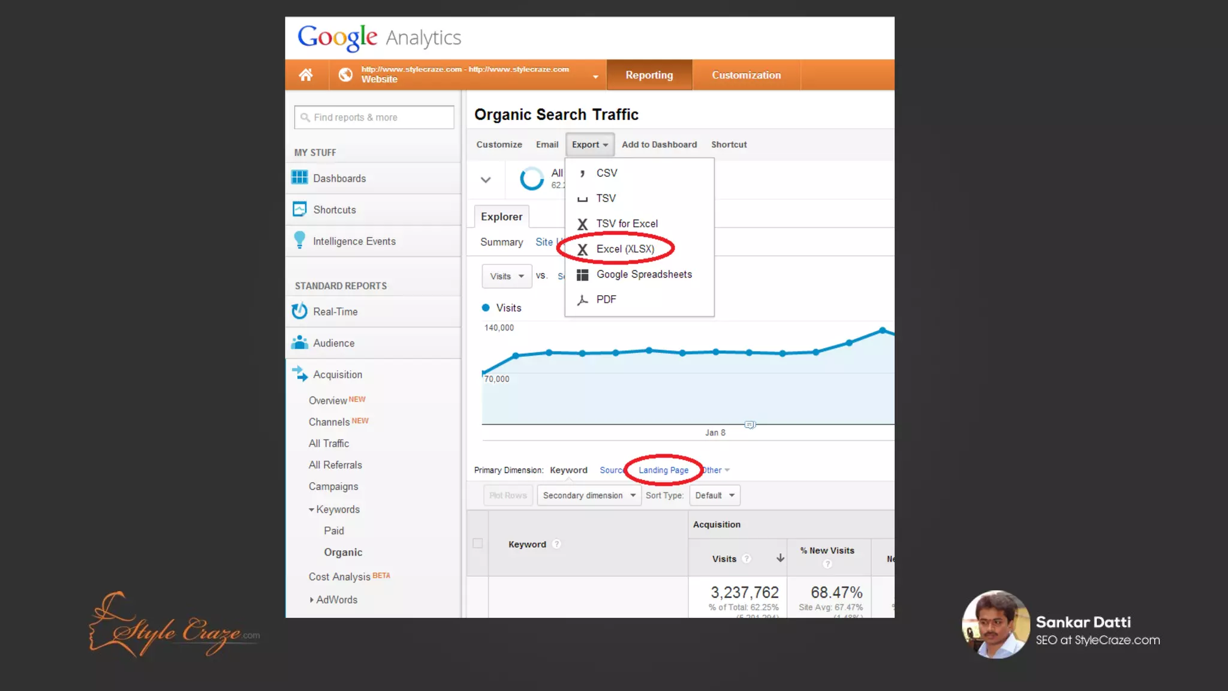Expand the AdWords tree item
The image size is (1228, 691).
pos(311,600)
